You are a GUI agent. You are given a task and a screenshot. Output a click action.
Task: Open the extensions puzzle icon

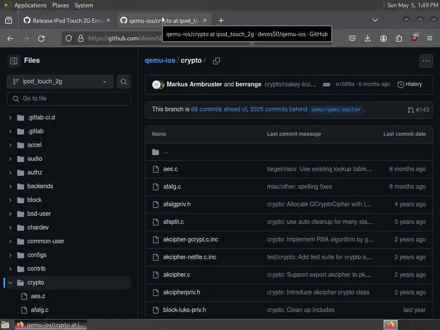(399, 38)
